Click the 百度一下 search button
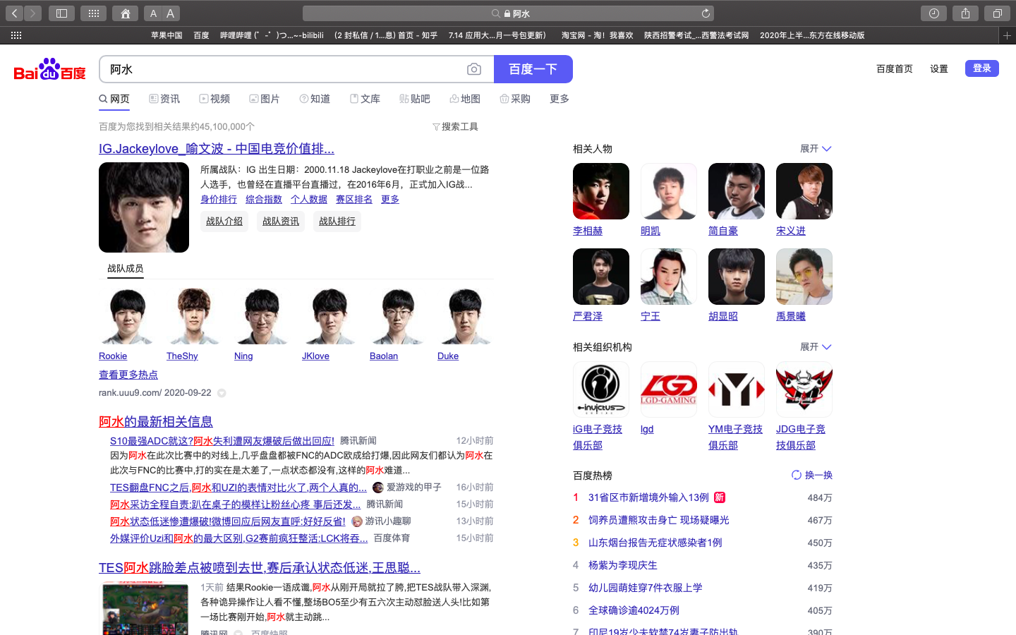 click(533, 69)
